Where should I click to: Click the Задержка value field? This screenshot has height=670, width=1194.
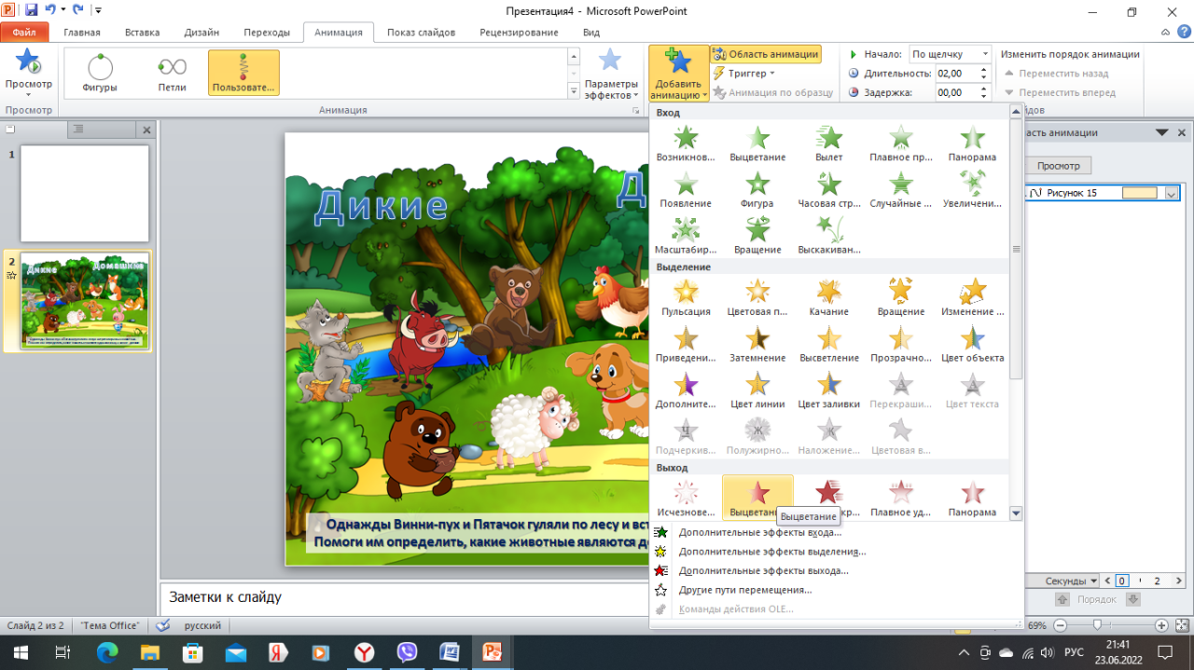[x=955, y=92]
